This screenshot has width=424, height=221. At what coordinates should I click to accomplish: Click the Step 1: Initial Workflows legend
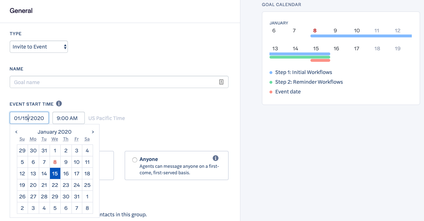tap(304, 72)
